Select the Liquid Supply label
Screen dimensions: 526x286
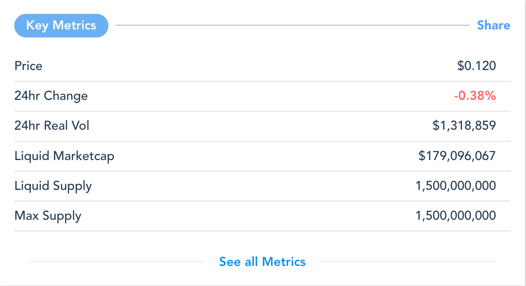click(x=53, y=186)
